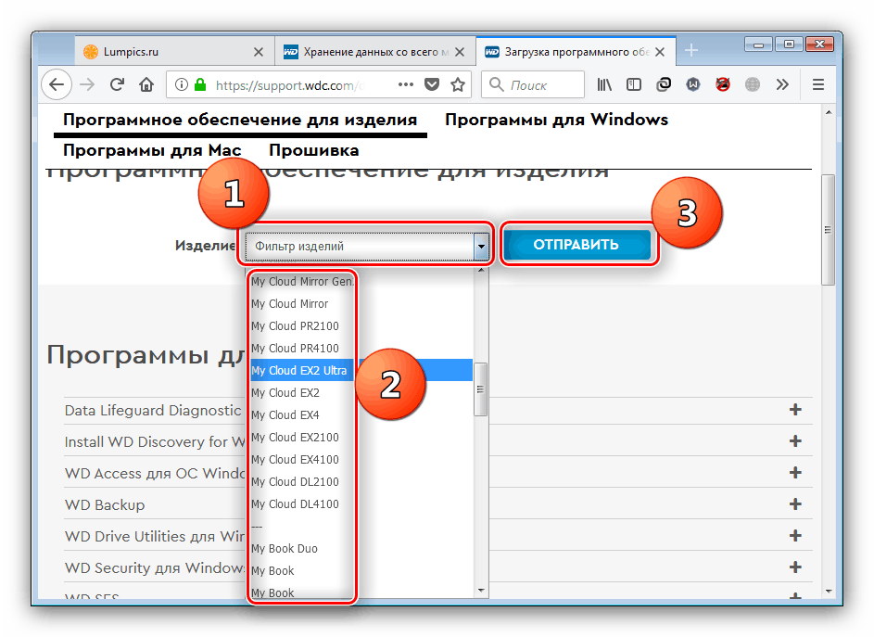
Task: Switch to the Хранение данных со всего tab
Action: (x=375, y=51)
